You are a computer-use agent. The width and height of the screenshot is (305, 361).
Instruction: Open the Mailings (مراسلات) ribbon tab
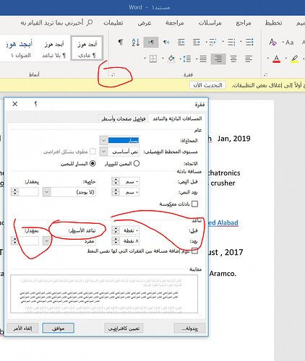[210, 23]
